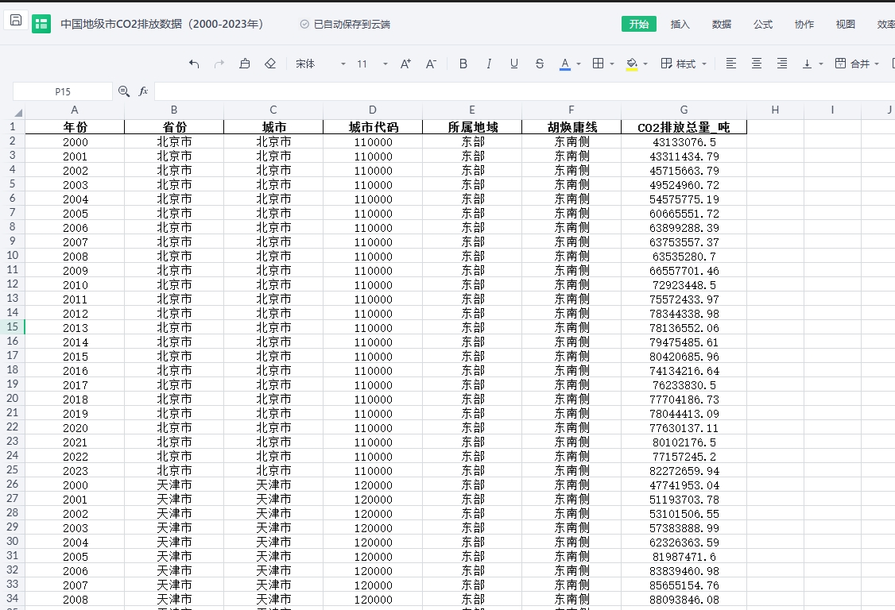Click the italic formatting icon

pos(489,64)
